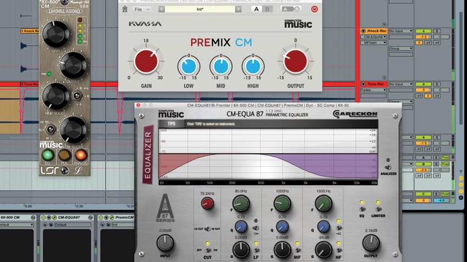
Task: Toggle the LO CUT / HI CUT switch
Action: [x=207, y=229]
